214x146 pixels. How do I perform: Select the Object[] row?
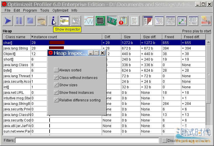pos(104,54)
